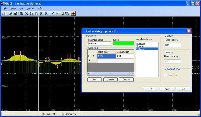This screenshot has height=117, width=201.
Task: Click the Initial cost cell 1.65
Action: coord(107,56)
